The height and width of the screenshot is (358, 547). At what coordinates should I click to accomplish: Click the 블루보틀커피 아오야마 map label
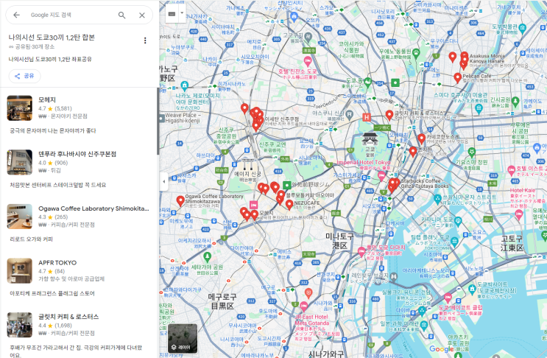(310, 195)
